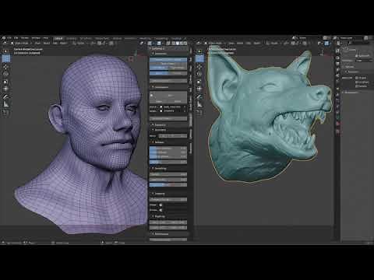The height and width of the screenshot is (280, 374).
Task: Open the File menu
Action: (9, 38)
